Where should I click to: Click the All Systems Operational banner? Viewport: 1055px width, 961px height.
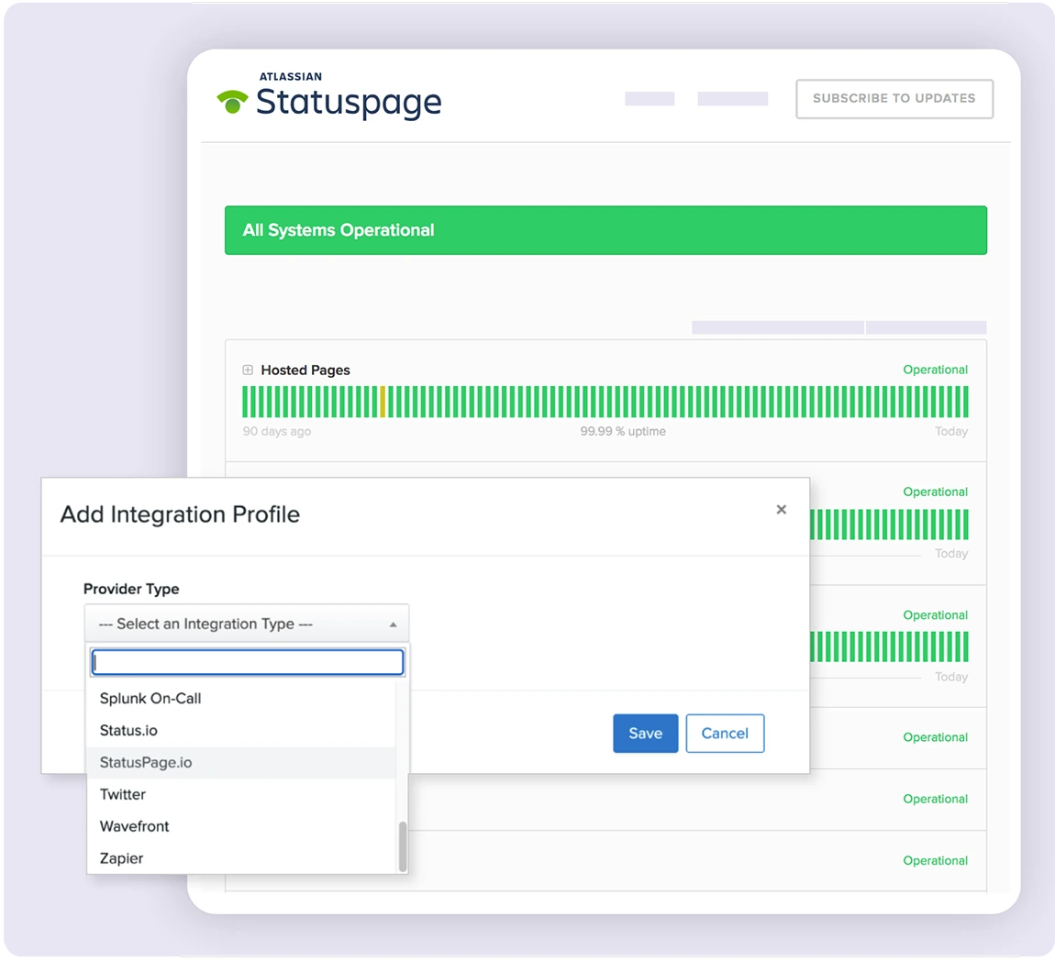tap(605, 230)
